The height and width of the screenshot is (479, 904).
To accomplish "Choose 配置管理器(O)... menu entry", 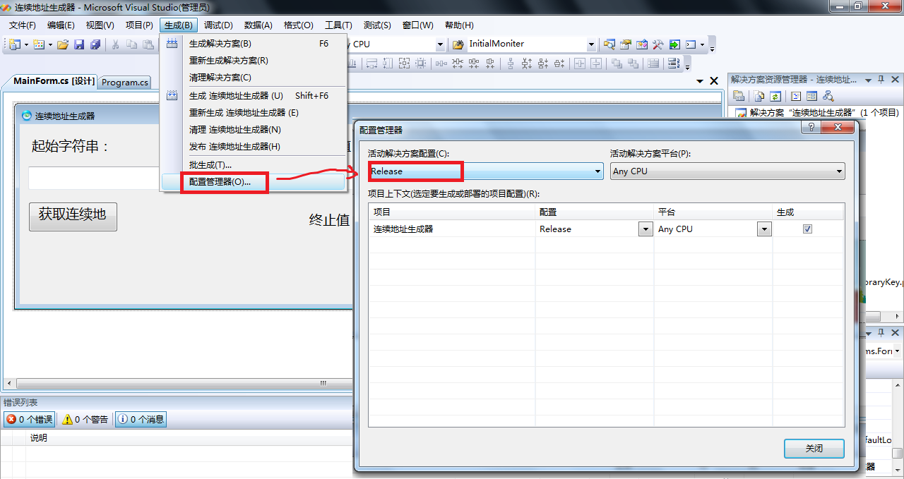I will [x=254, y=182].
